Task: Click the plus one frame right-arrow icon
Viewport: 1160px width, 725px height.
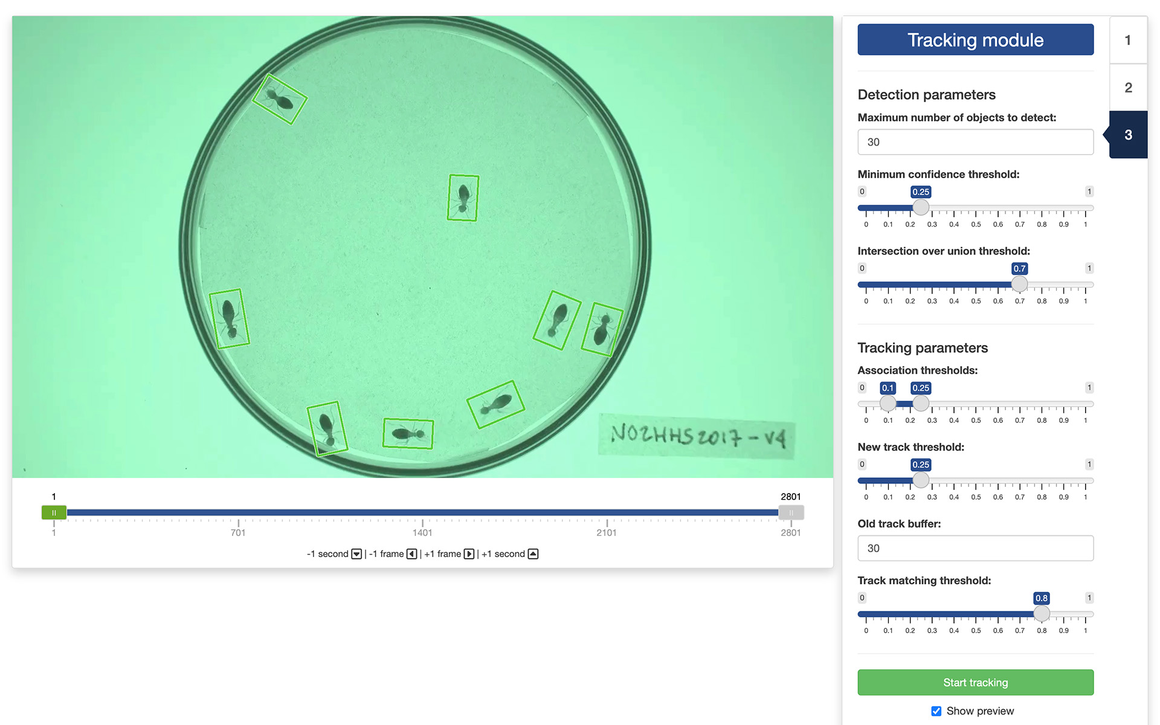Action: (x=469, y=554)
